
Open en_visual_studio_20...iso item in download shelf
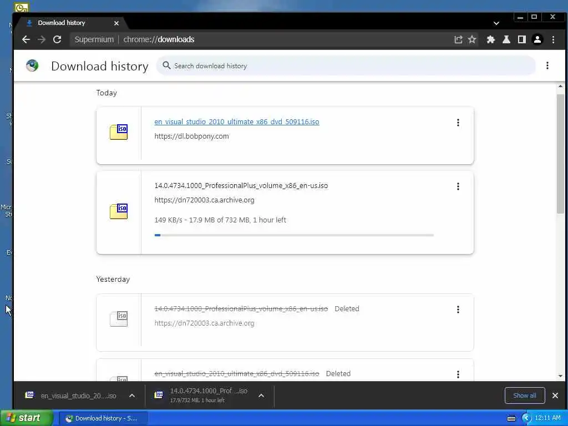(71, 395)
